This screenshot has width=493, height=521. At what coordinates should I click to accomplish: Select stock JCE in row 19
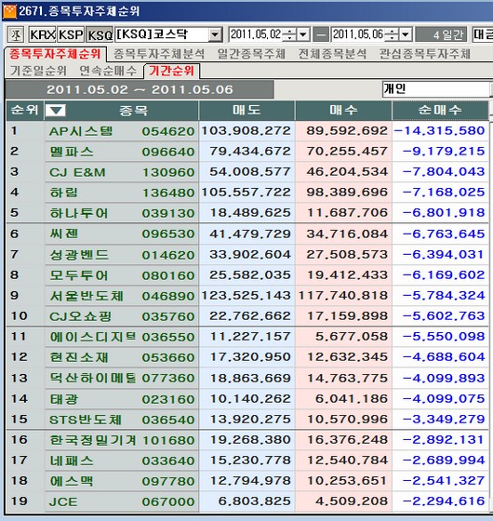tap(63, 501)
